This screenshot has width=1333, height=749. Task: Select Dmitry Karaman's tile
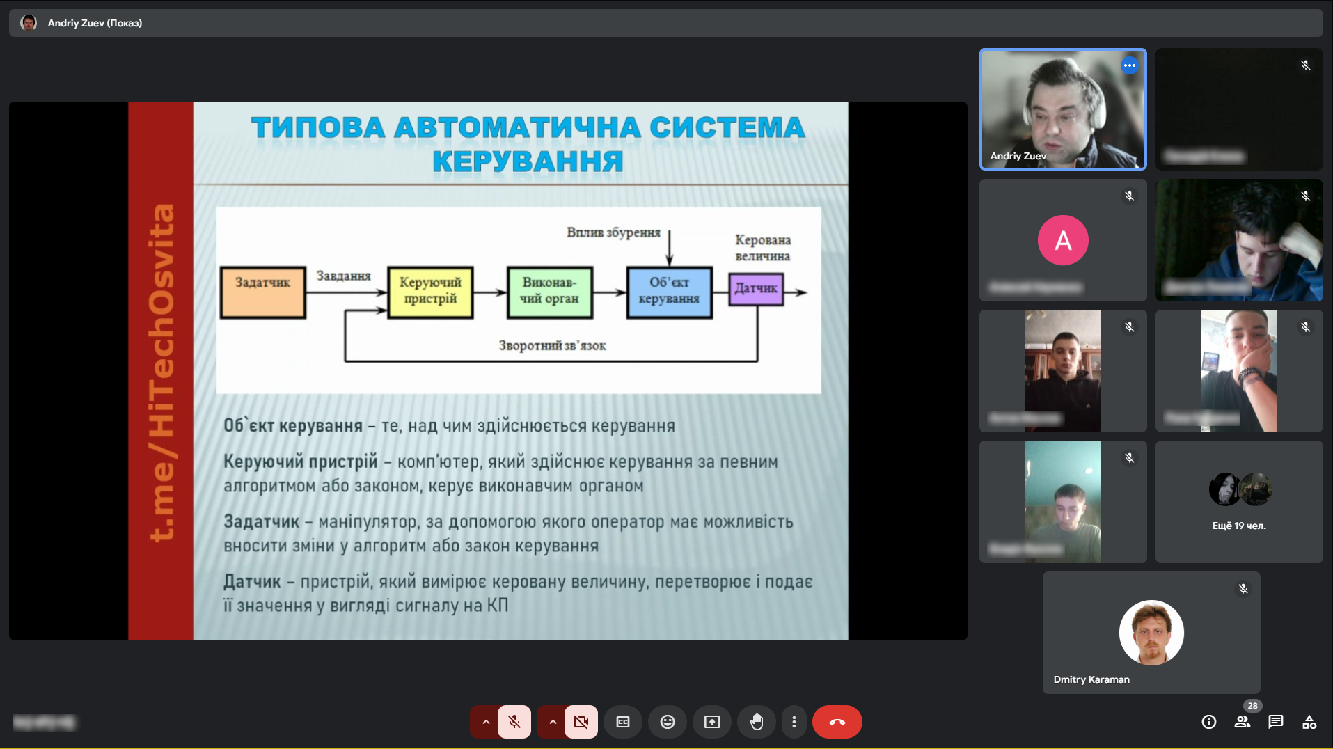point(1151,633)
